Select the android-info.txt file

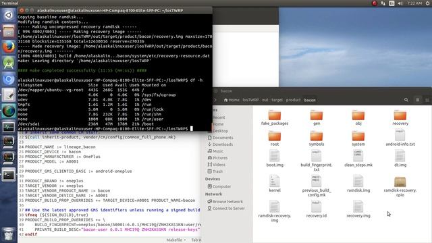point(400,138)
